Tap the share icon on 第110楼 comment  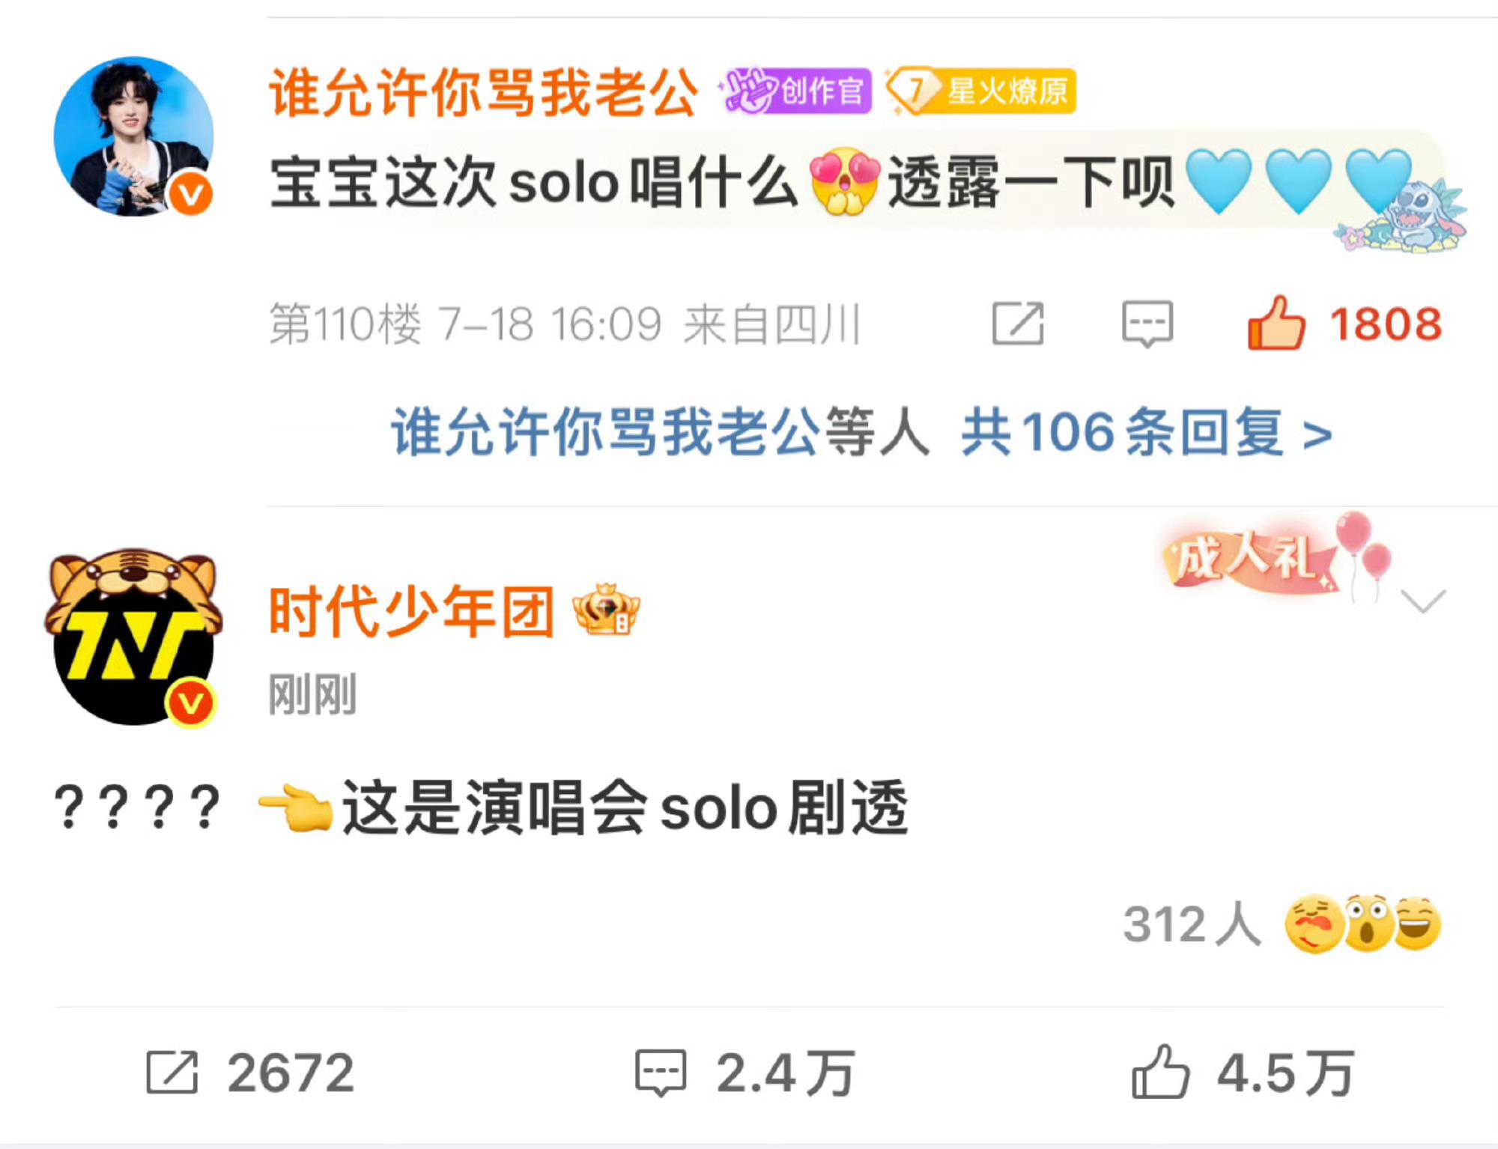coord(1018,324)
